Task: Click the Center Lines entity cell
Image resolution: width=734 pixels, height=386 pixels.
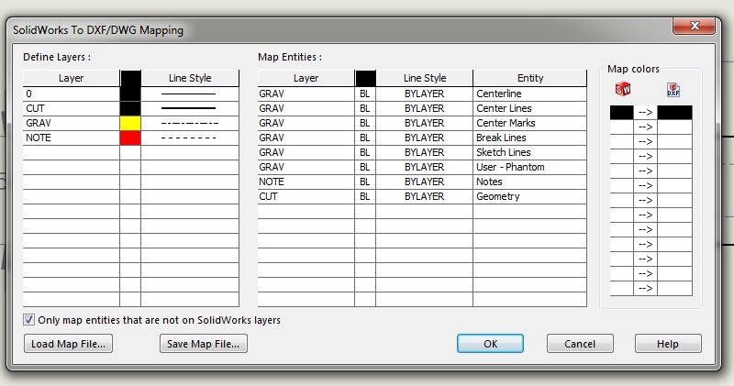Action: click(x=530, y=108)
